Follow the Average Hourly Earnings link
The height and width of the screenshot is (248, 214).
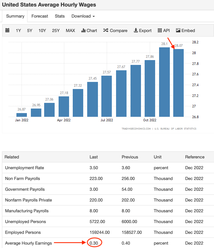point(29,243)
